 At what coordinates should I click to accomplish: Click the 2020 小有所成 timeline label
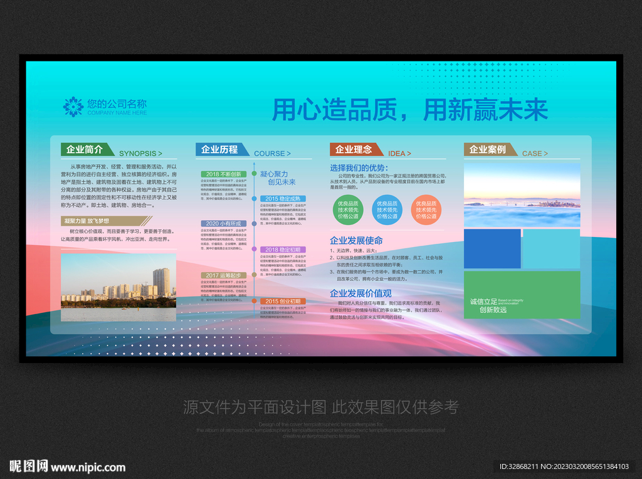[224, 224]
